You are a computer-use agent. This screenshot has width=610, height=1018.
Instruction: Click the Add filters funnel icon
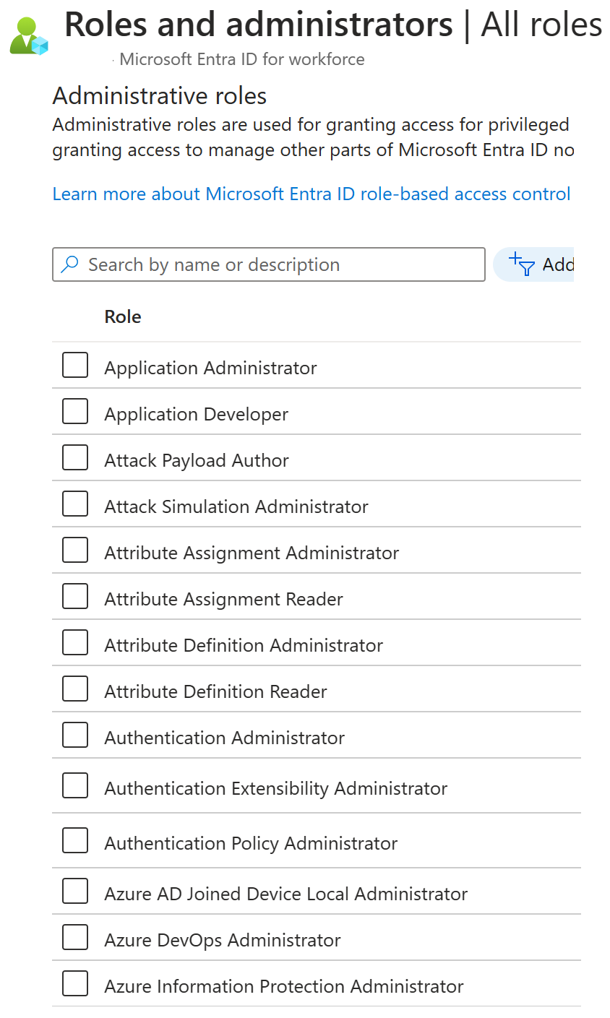(523, 264)
